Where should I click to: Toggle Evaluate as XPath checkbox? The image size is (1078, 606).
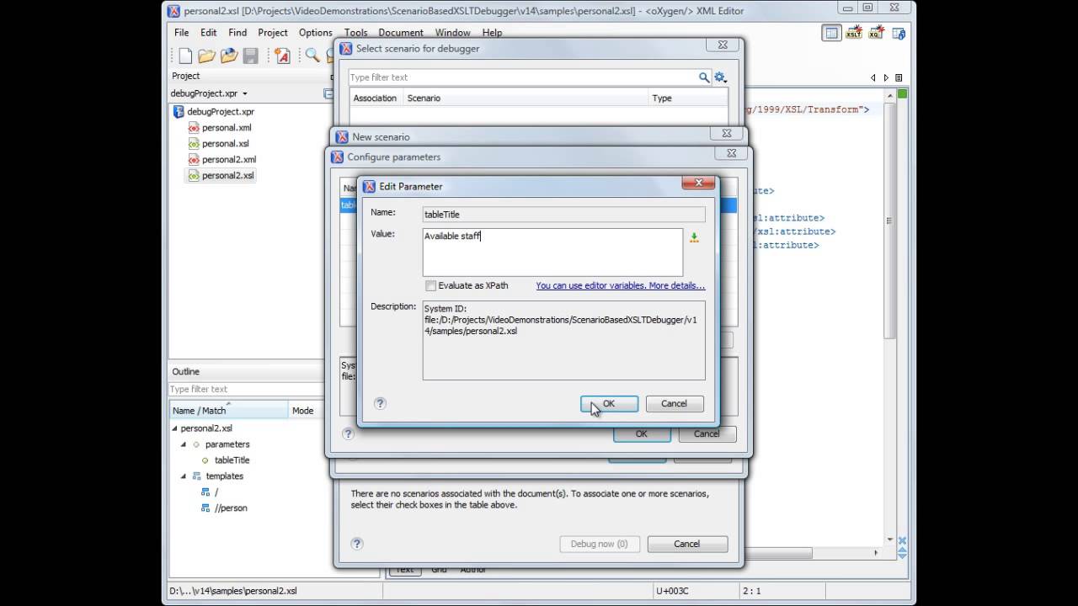pos(430,285)
